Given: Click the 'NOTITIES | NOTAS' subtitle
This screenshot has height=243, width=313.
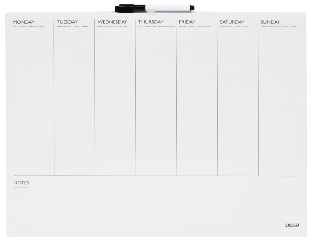Looking at the screenshot, I should (x=20, y=187).
